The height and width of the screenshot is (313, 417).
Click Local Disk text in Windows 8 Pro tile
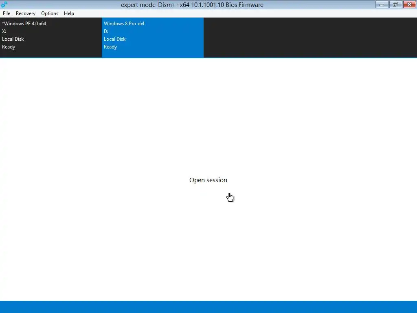coord(114,39)
